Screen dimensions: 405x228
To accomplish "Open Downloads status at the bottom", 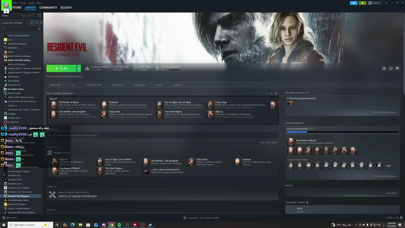I will tap(201, 218).
